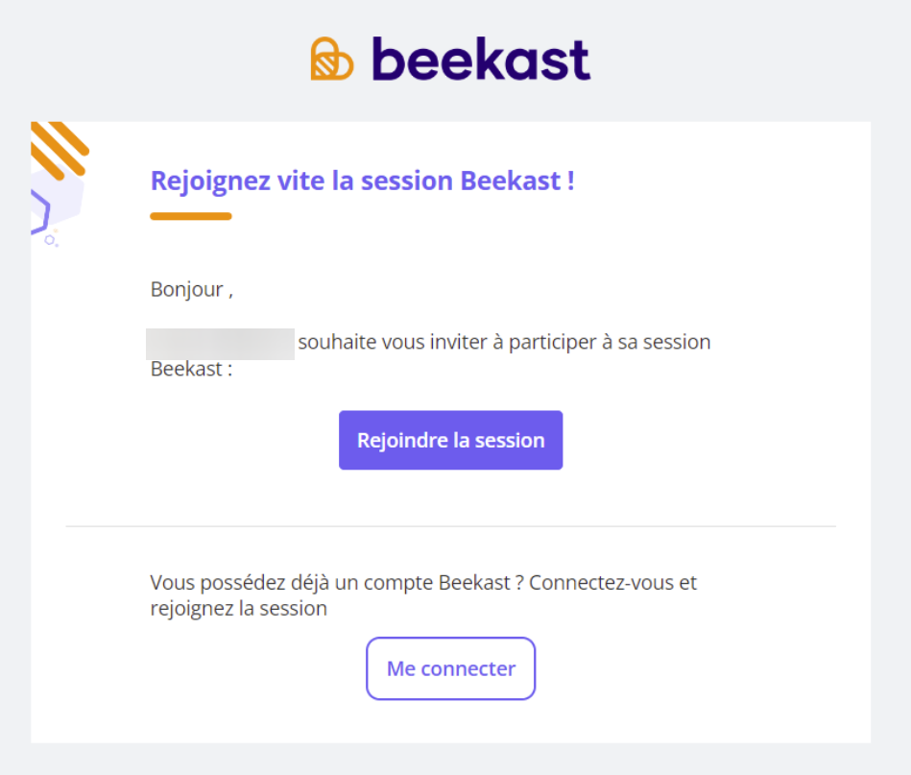Click the line rejoignez la session
911x775 pixels.
pyautogui.click(x=239, y=609)
